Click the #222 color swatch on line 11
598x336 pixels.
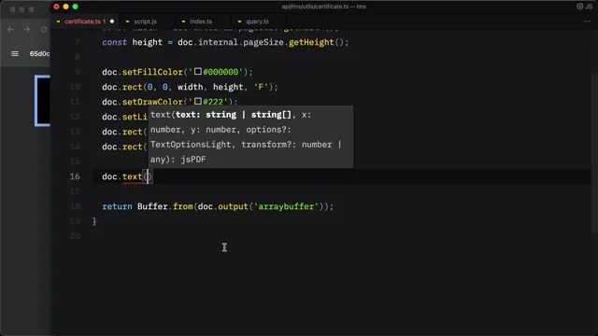pyautogui.click(x=198, y=102)
